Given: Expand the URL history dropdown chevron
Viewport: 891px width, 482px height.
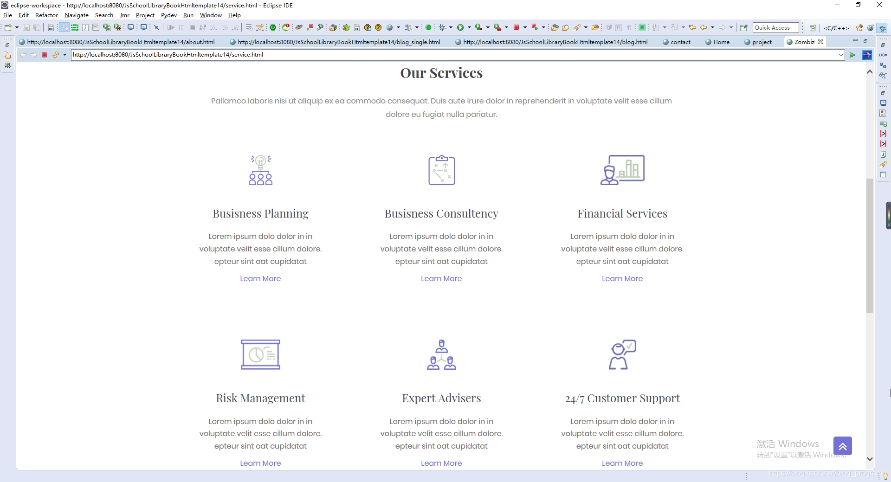Looking at the screenshot, I should pos(841,55).
